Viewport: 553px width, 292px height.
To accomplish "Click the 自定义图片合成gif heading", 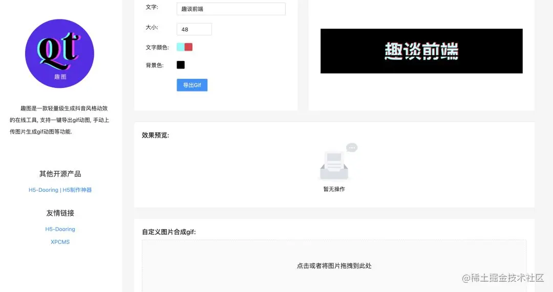I will (x=169, y=232).
